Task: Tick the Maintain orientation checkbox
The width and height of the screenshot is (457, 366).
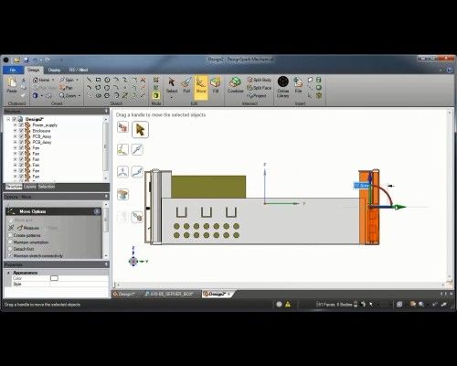Action: pyautogui.click(x=10, y=242)
